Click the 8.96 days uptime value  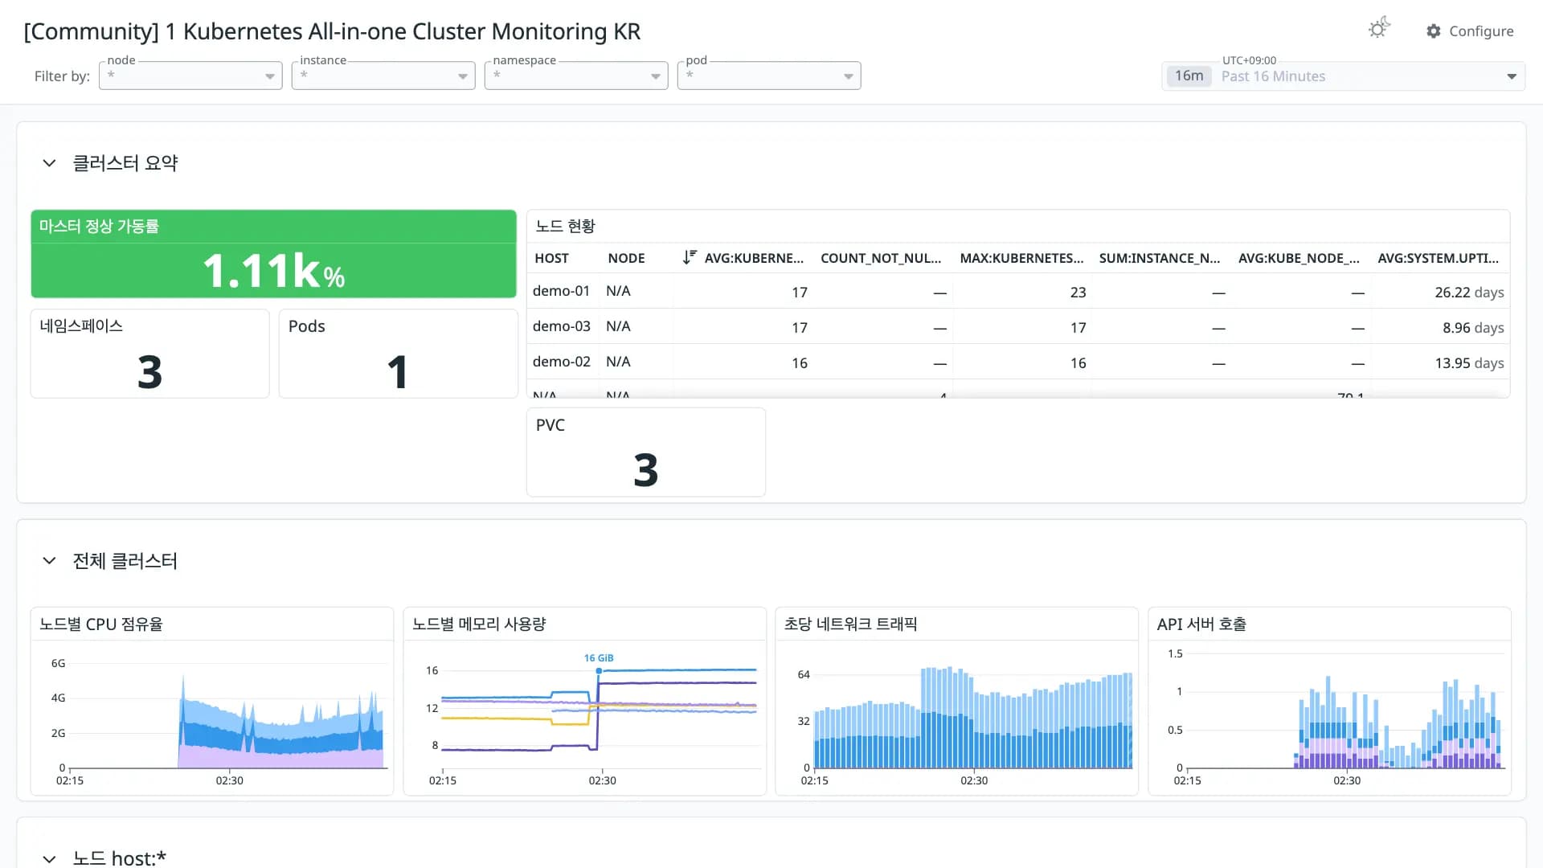coord(1473,328)
